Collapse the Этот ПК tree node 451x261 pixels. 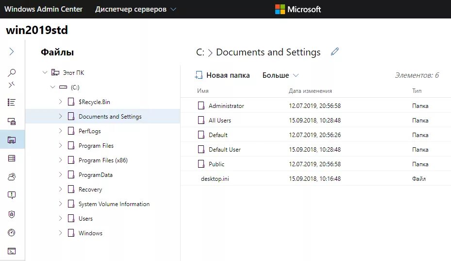(x=45, y=72)
